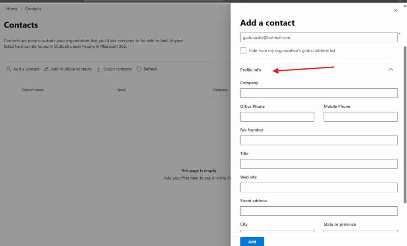
Task: Click the email field with gade.sushil@hotmail.com
Action: point(319,37)
